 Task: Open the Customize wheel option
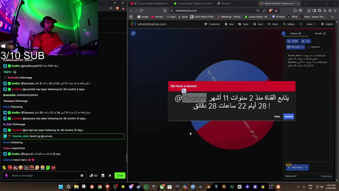click(x=212, y=24)
